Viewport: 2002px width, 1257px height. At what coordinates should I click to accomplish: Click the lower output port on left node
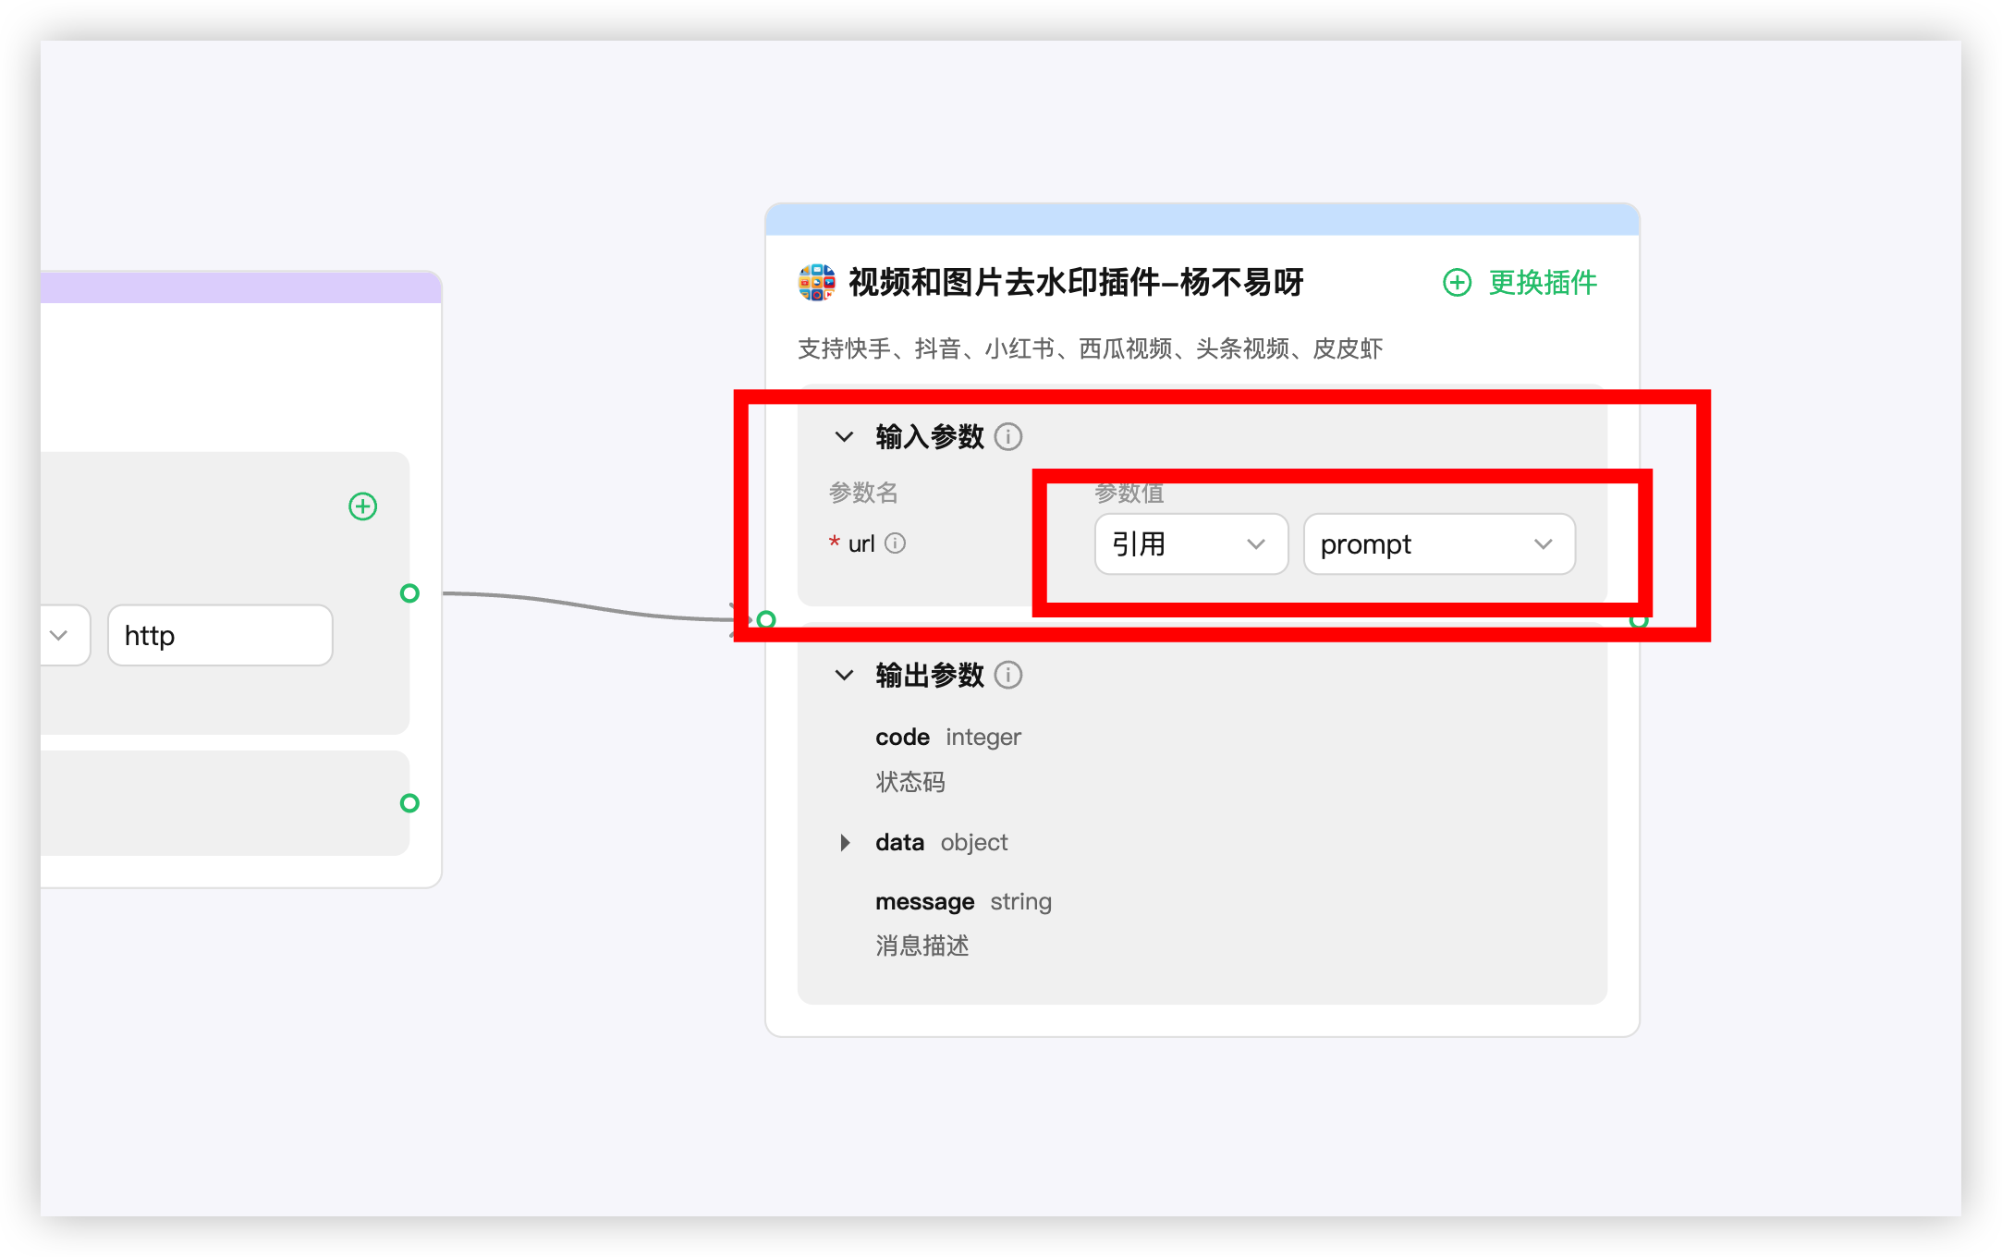click(x=409, y=803)
